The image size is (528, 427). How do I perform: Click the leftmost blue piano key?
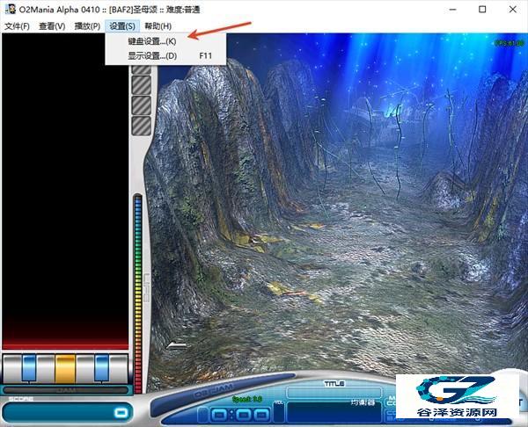coord(29,368)
